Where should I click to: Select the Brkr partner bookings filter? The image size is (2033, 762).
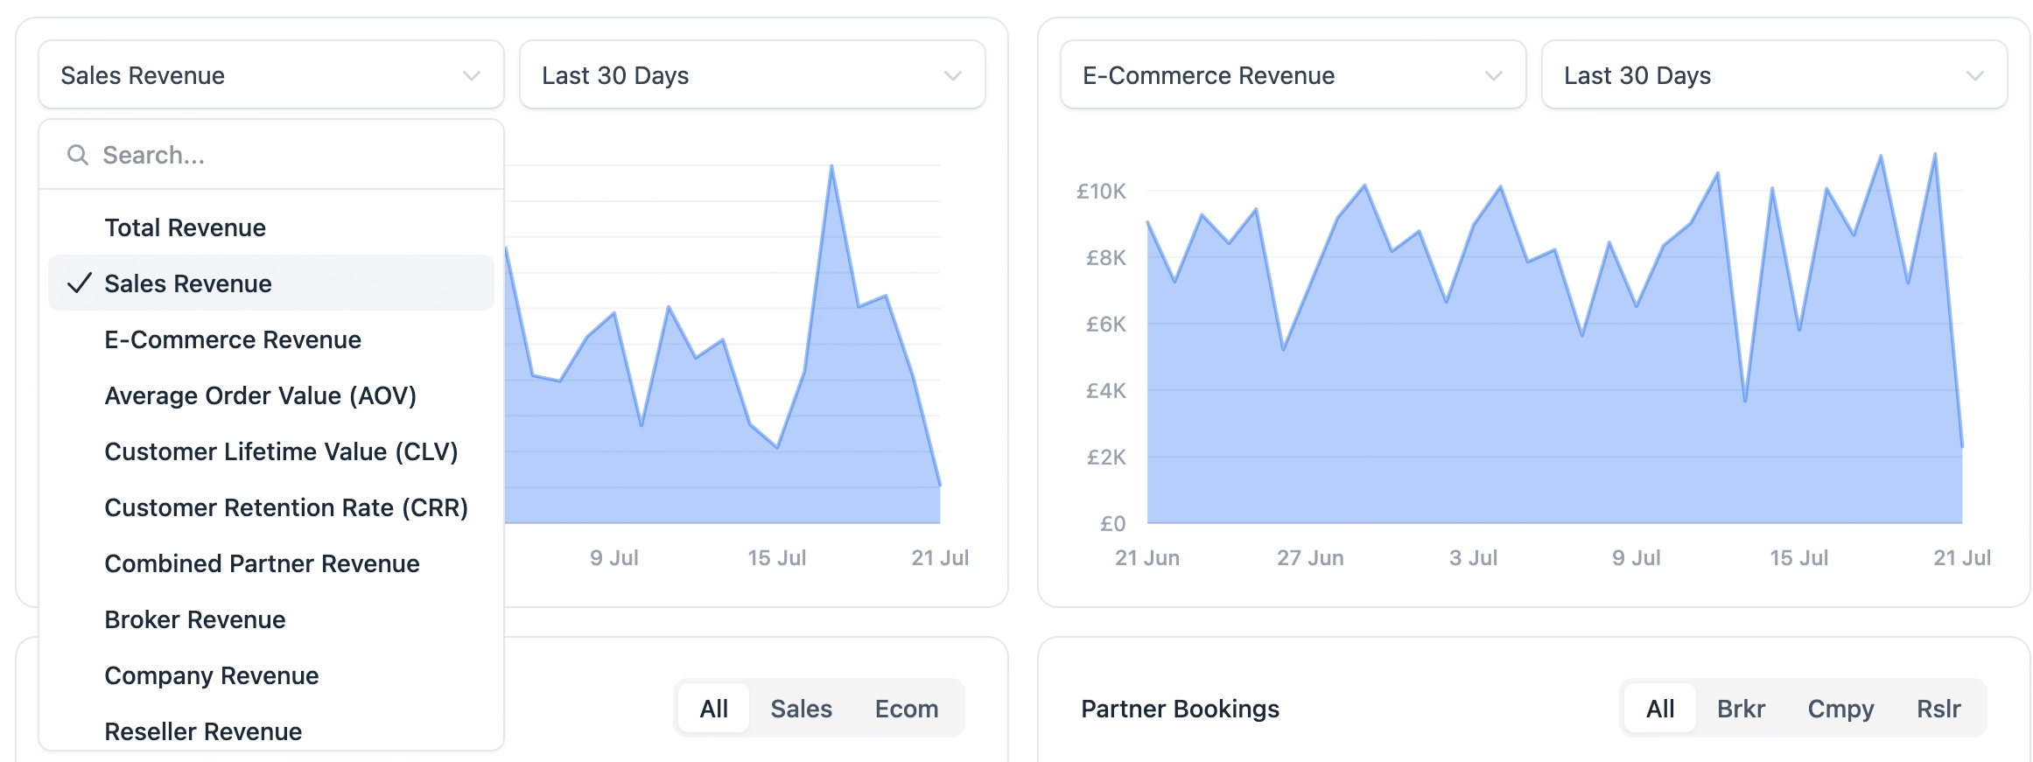[1740, 709]
